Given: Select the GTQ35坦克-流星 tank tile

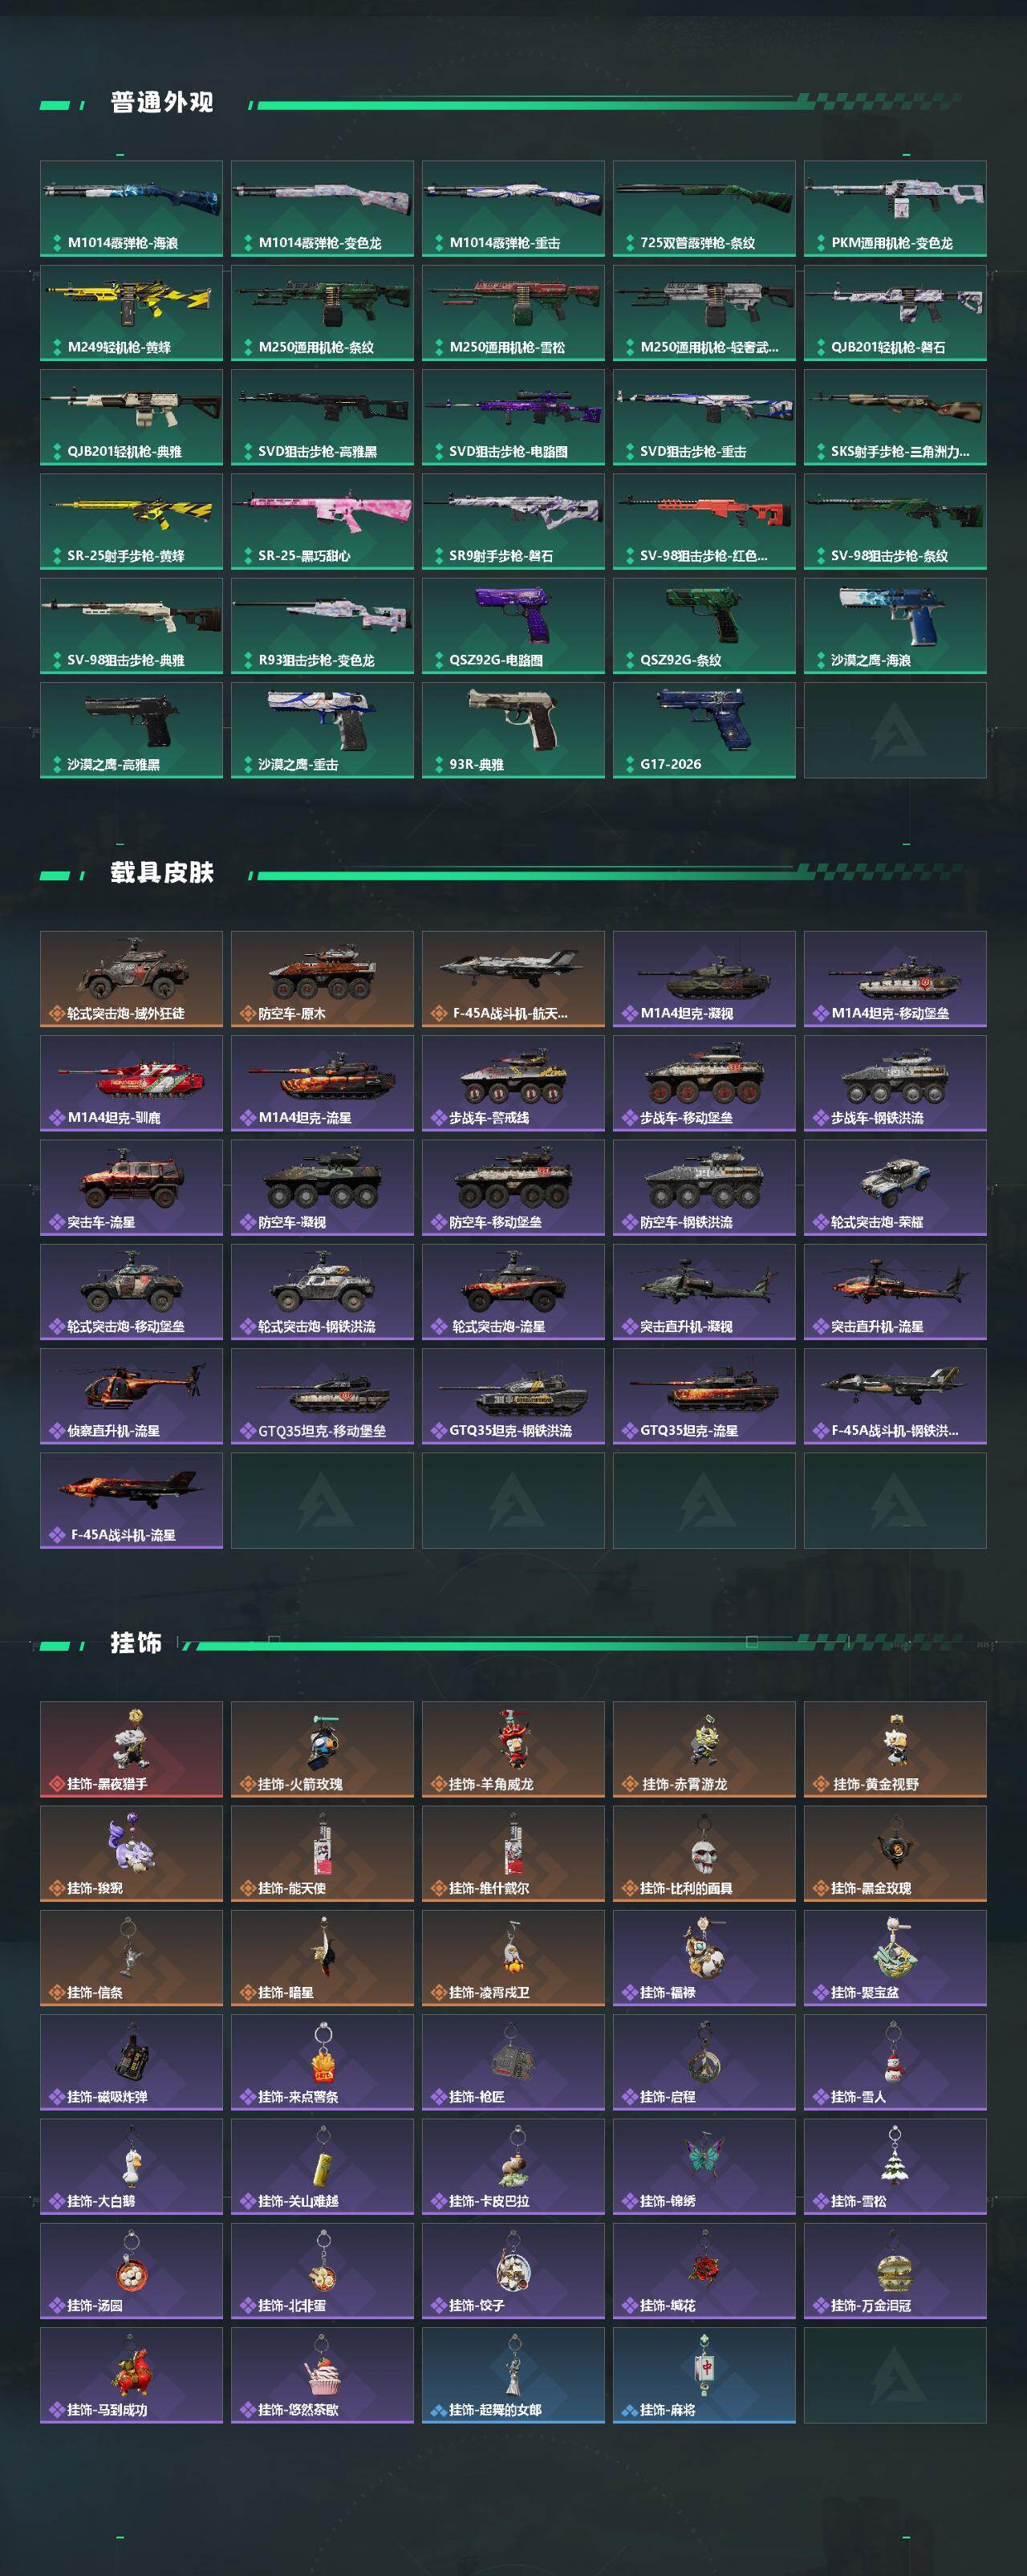Looking at the screenshot, I should pos(704,1396).
